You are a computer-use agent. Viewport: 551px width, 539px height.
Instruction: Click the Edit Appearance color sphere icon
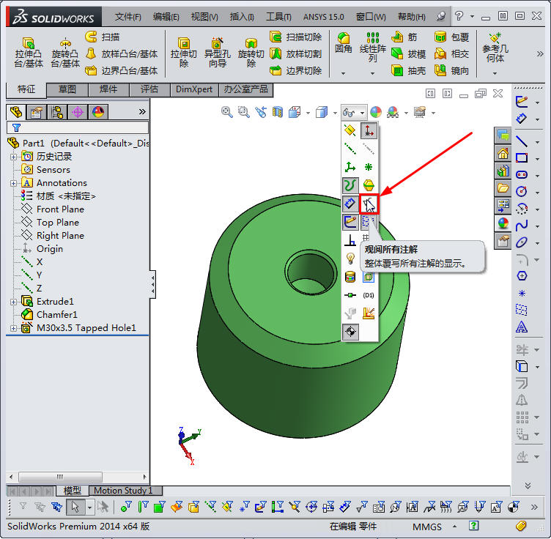375,112
